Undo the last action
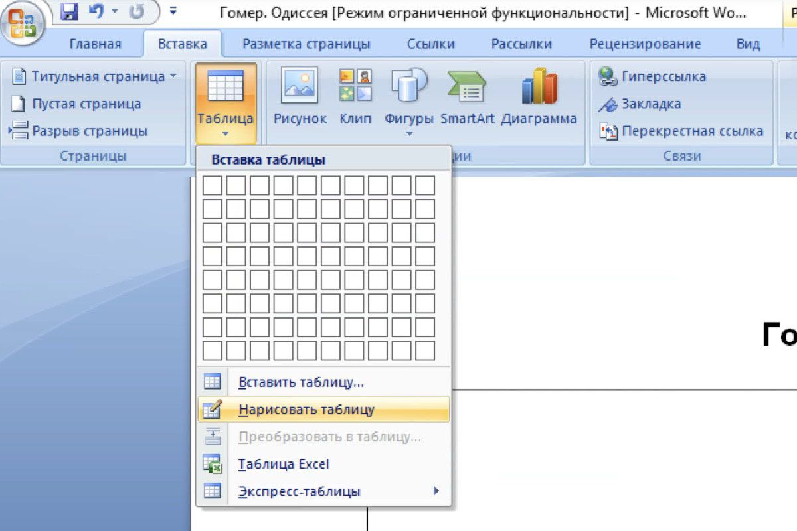797x531 pixels. (x=96, y=11)
